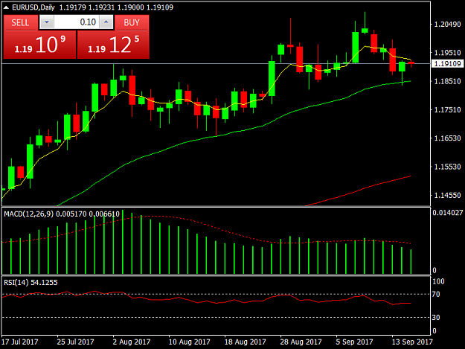Click the EURUSD,Daily chart title
Screen dimensions: 465x349
click(33, 7)
